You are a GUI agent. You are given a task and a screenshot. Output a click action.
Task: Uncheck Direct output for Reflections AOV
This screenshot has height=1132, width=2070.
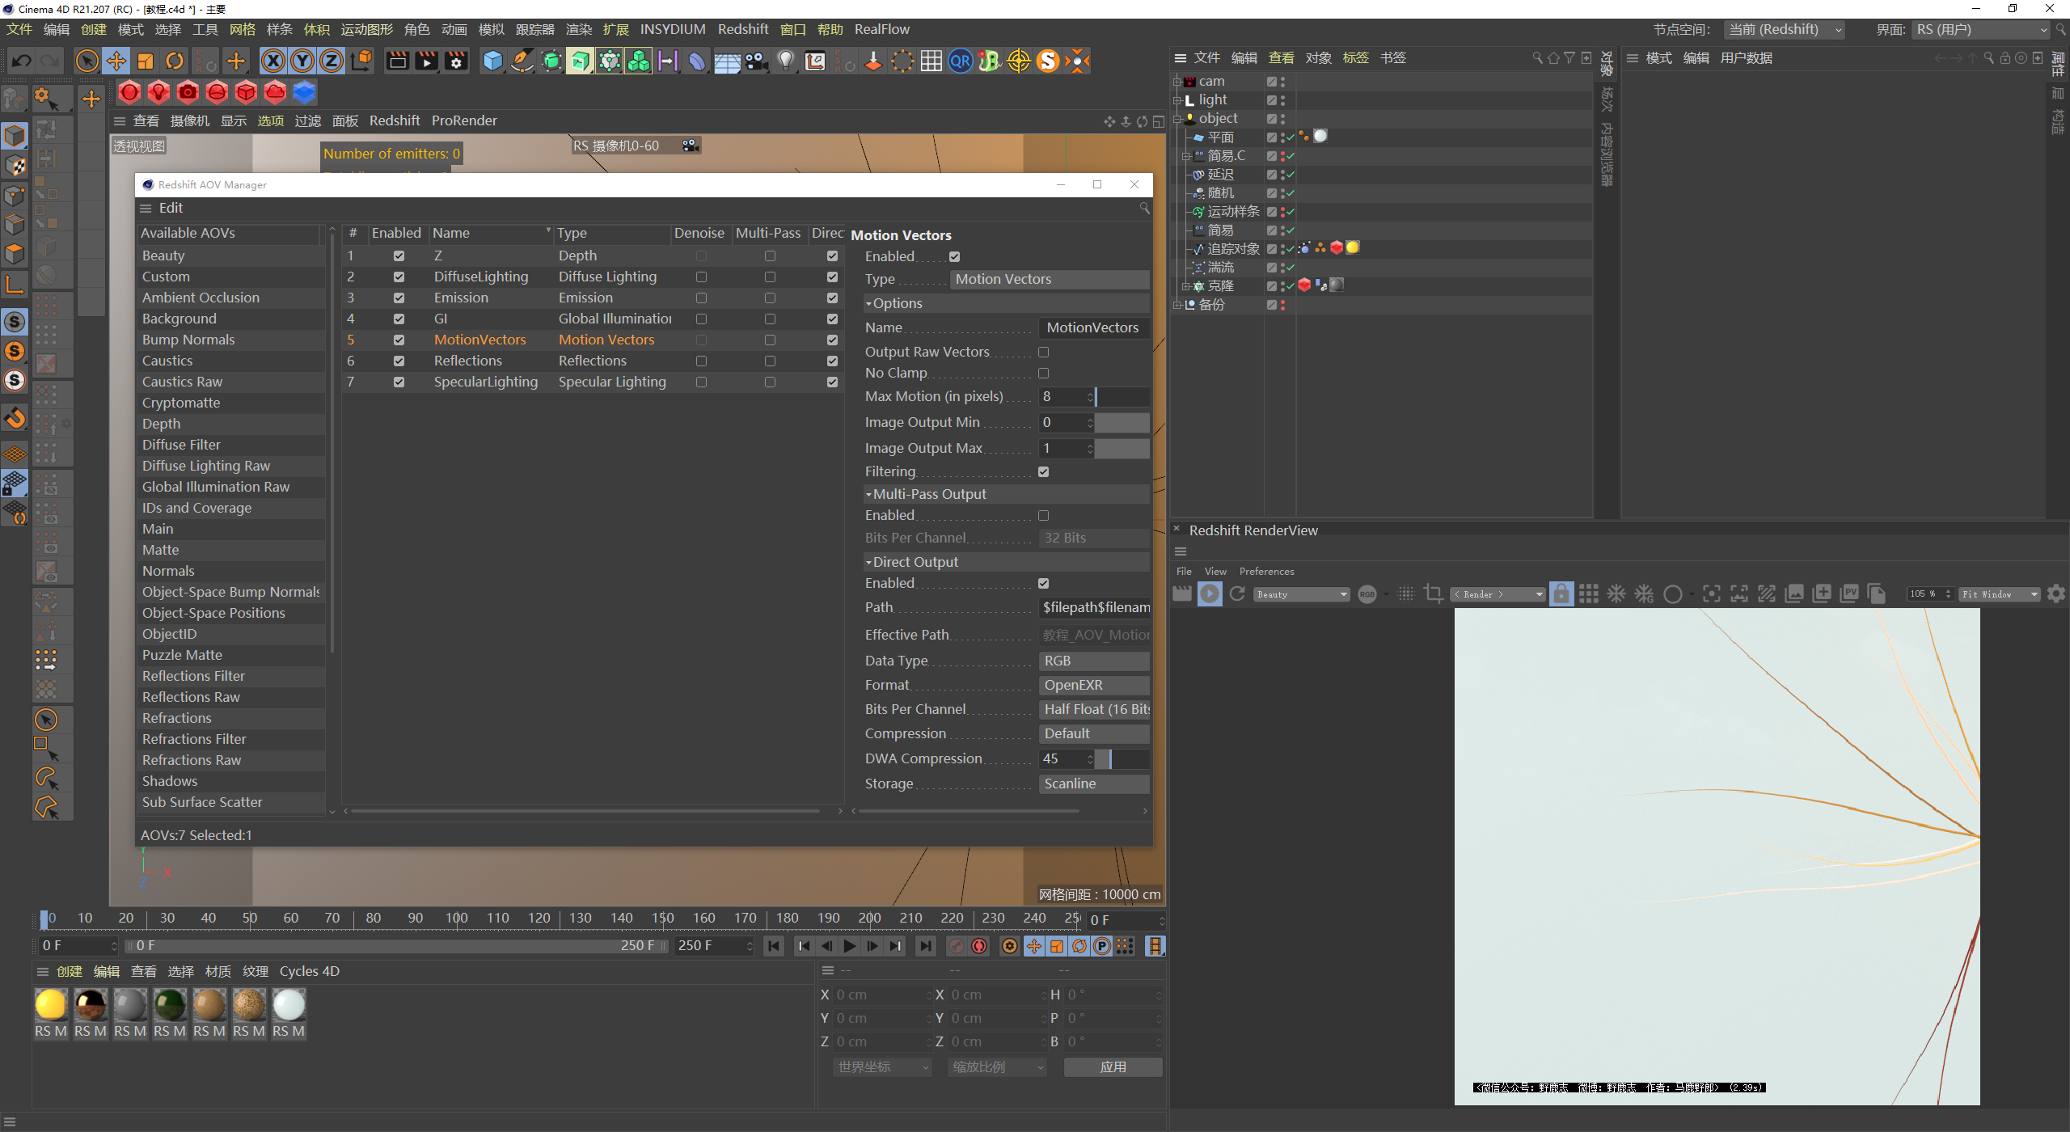[x=832, y=361]
